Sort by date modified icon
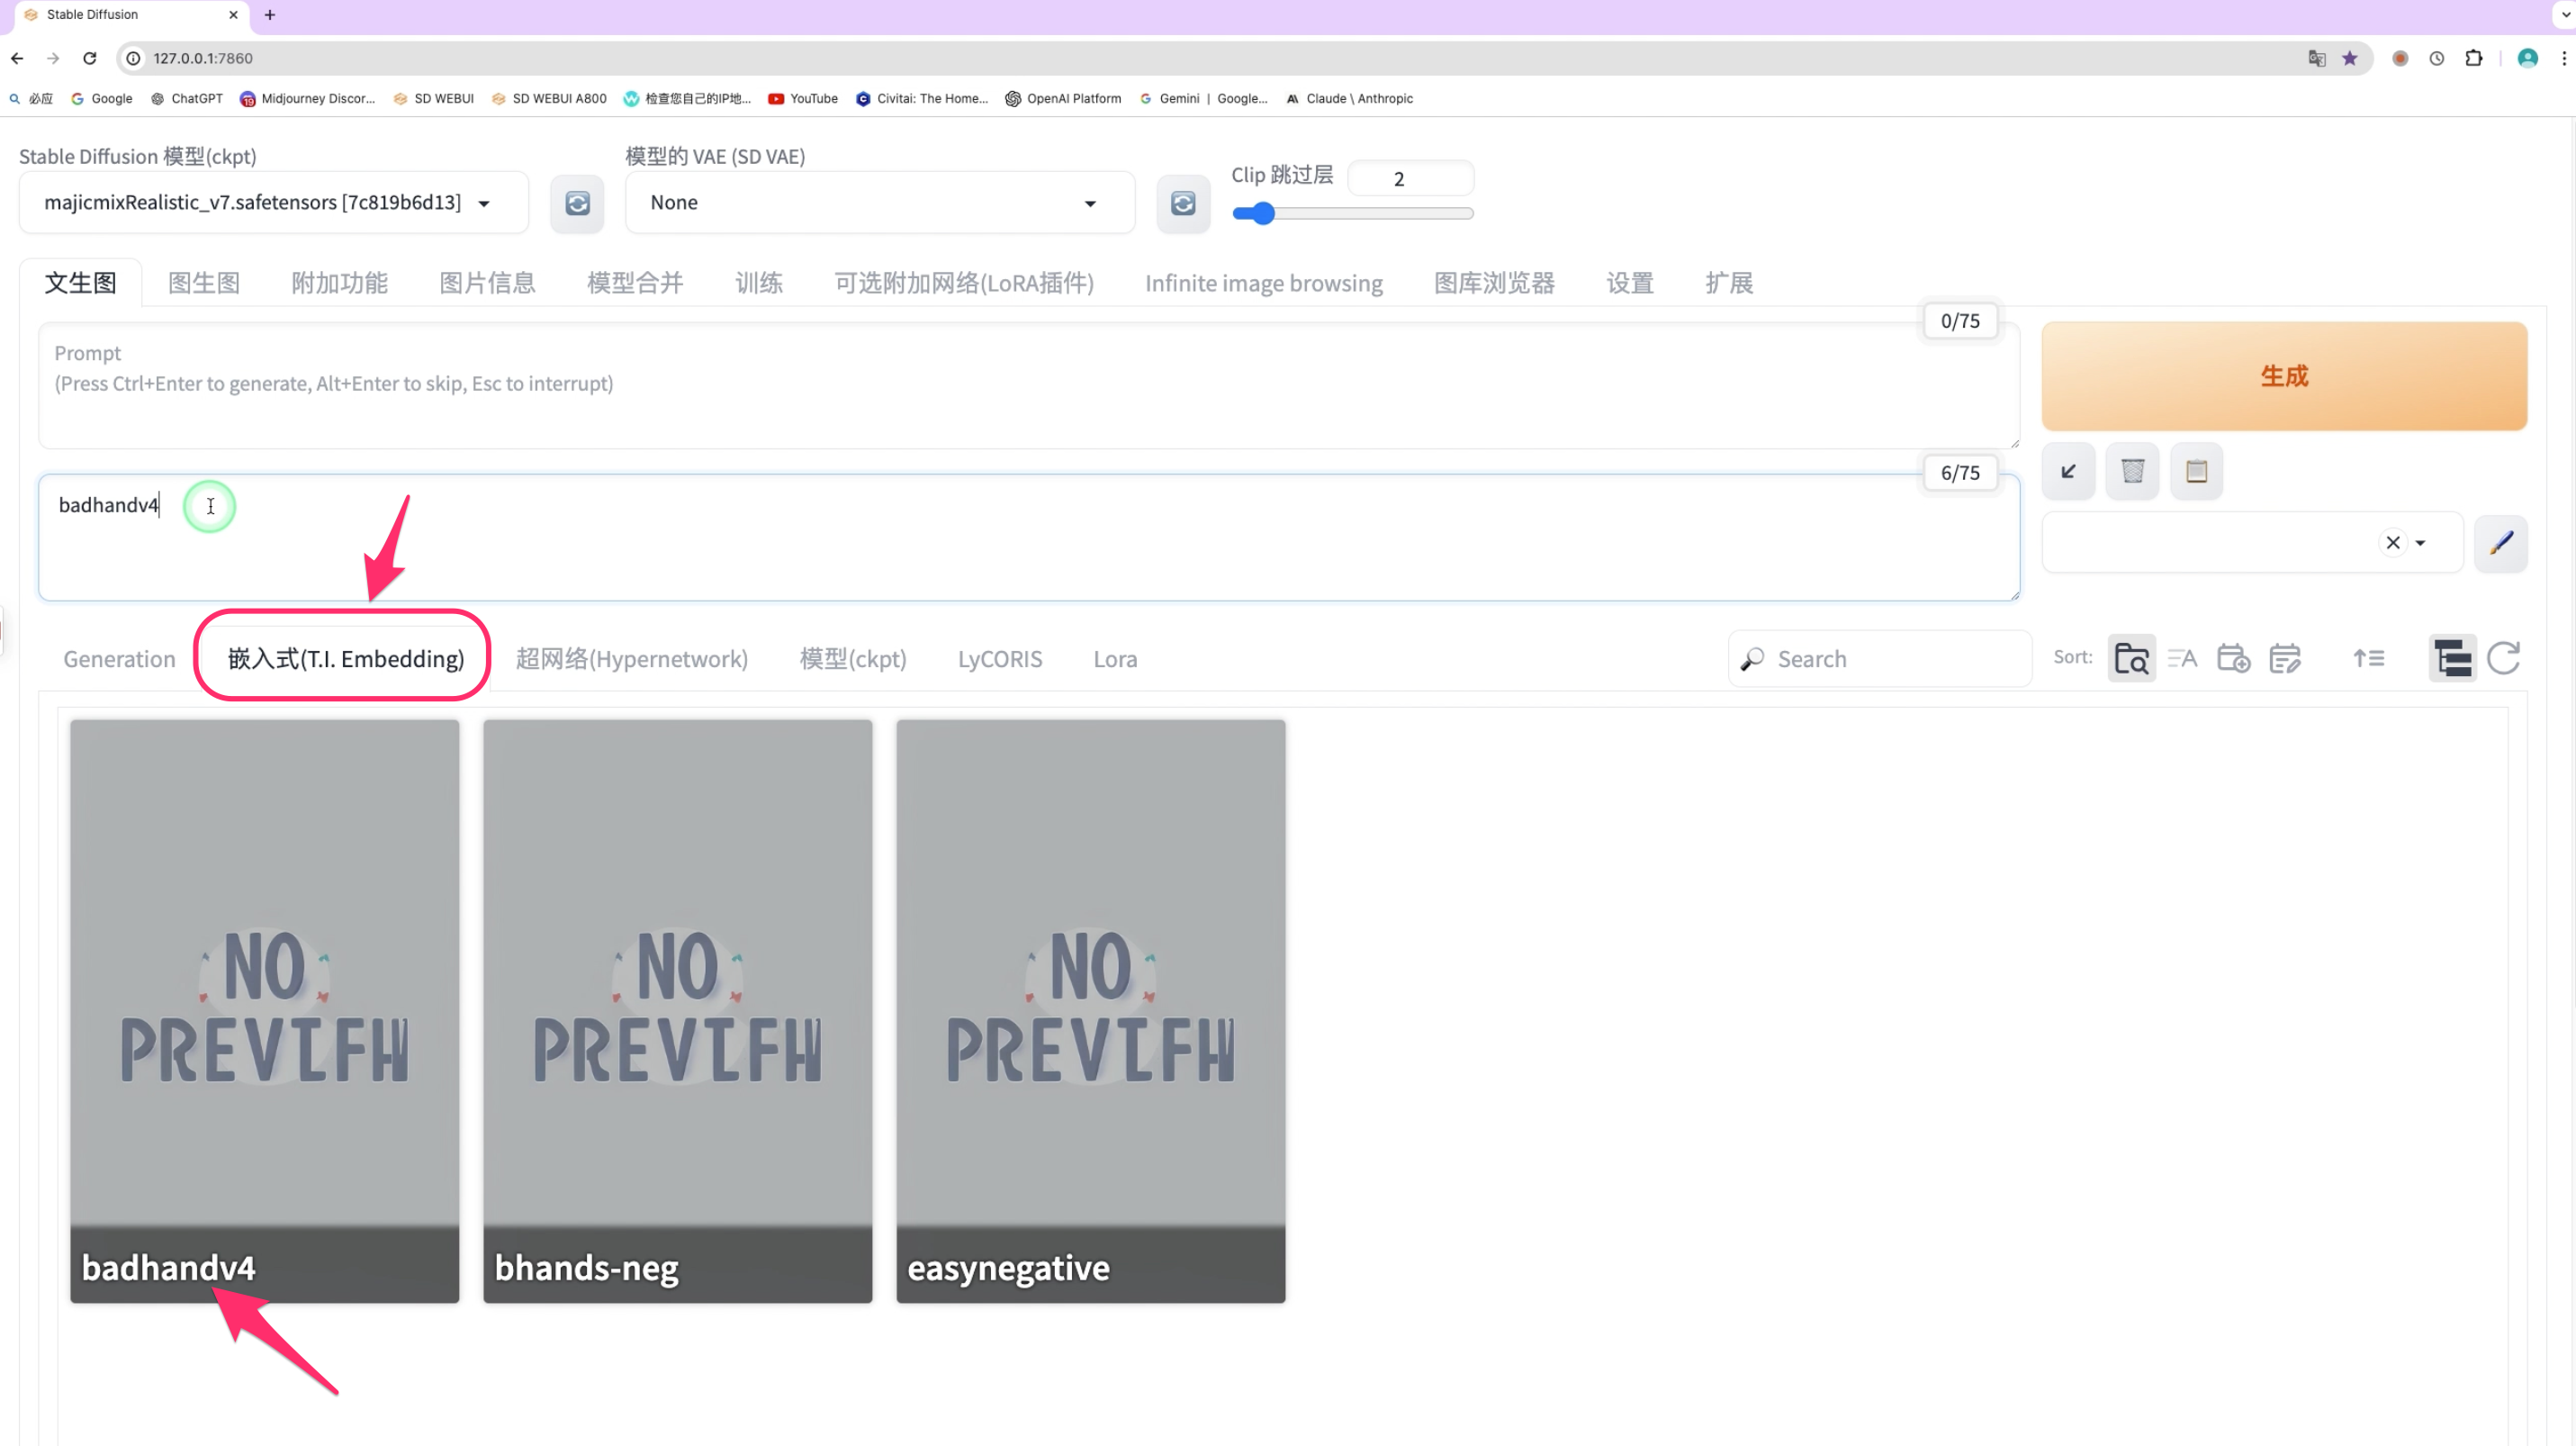The height and width of the screenshot is (1446, 2576). [x=2285, y=659]
